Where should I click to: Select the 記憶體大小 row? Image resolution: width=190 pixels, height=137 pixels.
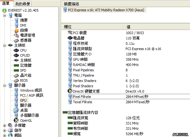[x=129, y=54]
